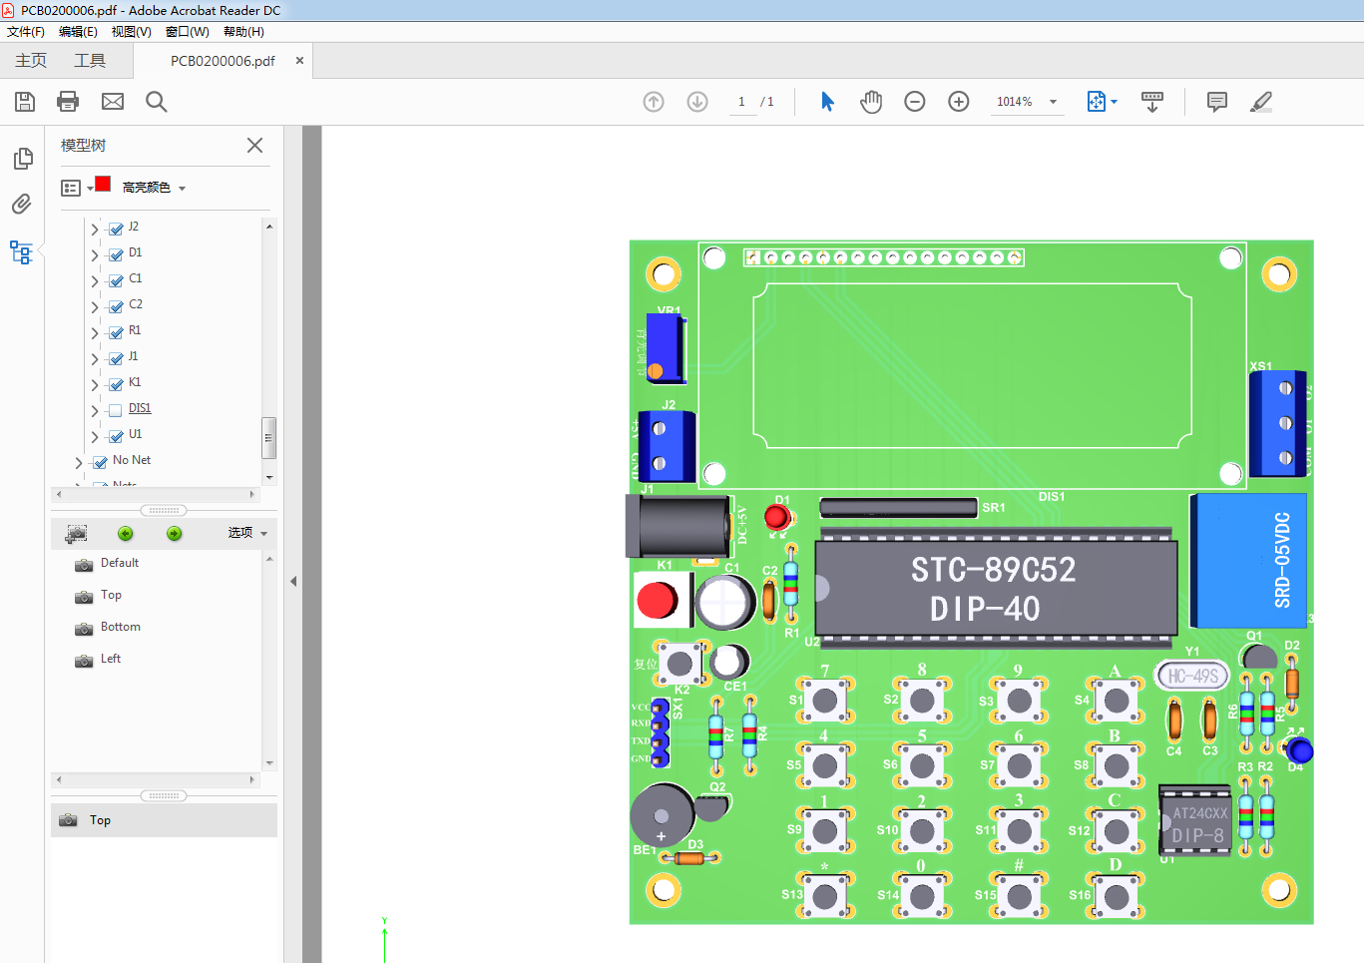Toggle the R1 component checkbox
The width and height of the screenshot is (1364, 963).
click(116, 332)
